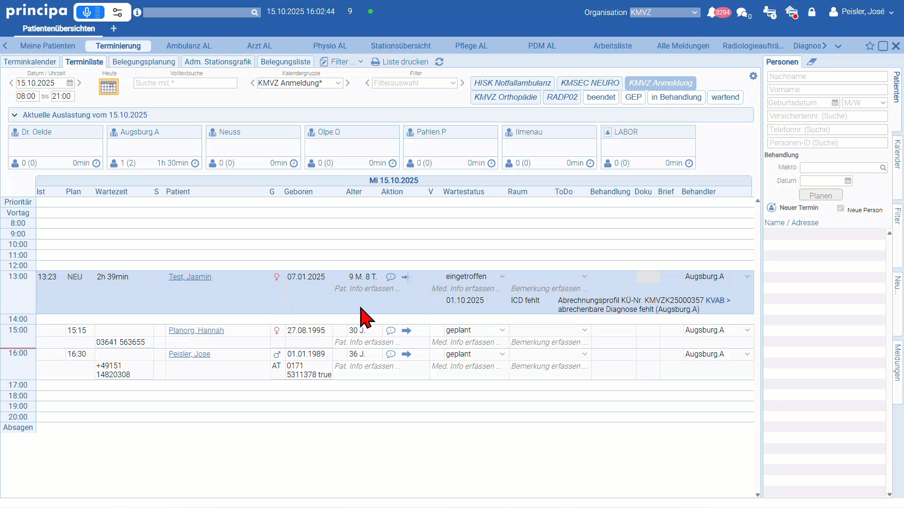
Task: Click the lock screen padlock icon
Action: click(x=812, y=12)
